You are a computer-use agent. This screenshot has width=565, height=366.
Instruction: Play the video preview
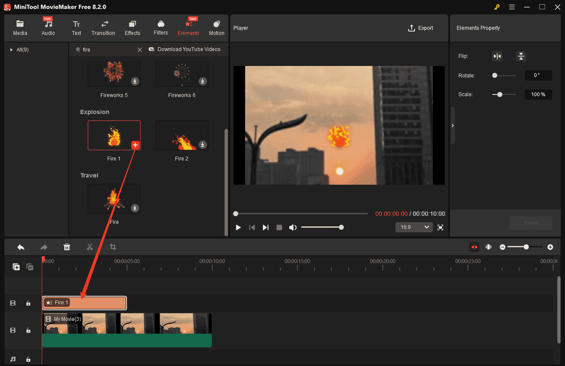[238, 228]
